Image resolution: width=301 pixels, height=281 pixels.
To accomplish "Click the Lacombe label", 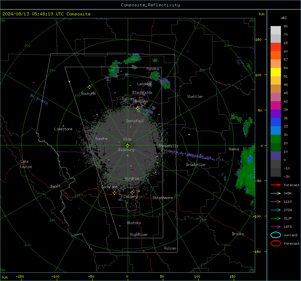I will pyautogui.click(x=144, y=84).
